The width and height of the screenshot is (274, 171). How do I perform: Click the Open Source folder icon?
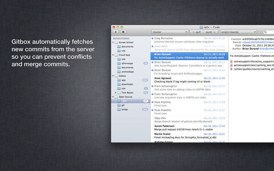[116, 97]
